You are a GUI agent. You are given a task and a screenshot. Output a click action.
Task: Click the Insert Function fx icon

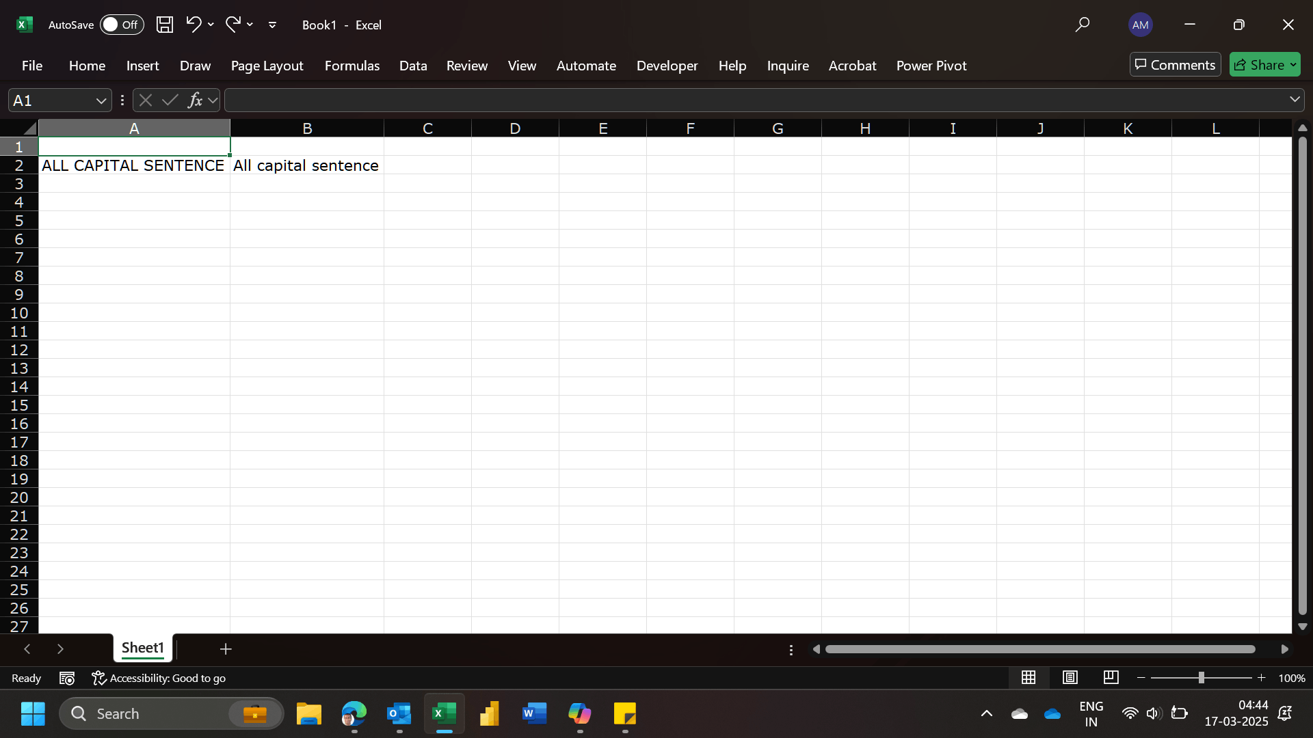tap(195, 100)
